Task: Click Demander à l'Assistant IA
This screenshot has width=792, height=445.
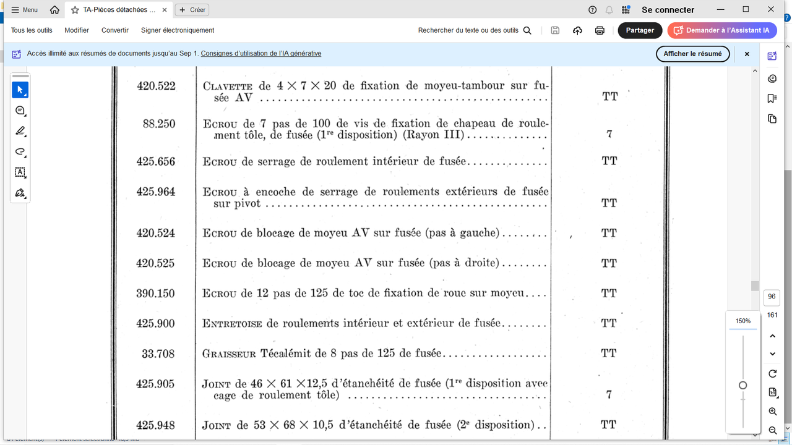Action: click(x=721, y=30)
